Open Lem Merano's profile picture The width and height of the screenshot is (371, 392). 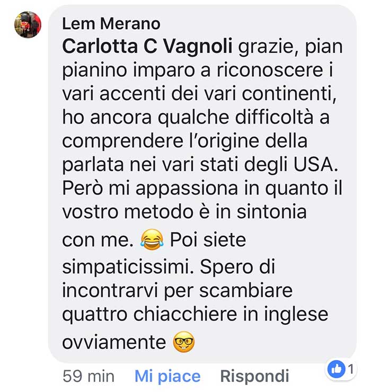(28, 24)
